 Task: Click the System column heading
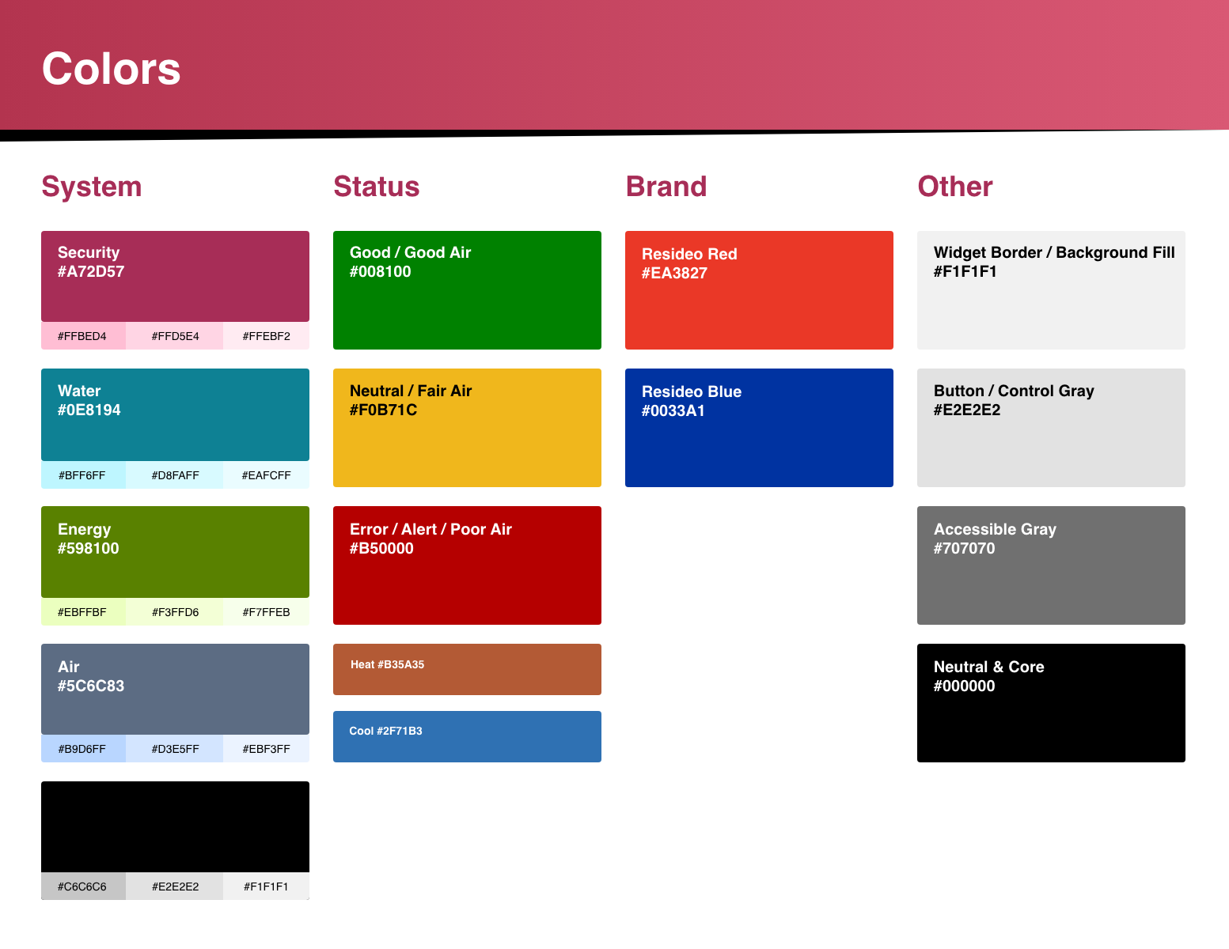(x=92, y=187)
